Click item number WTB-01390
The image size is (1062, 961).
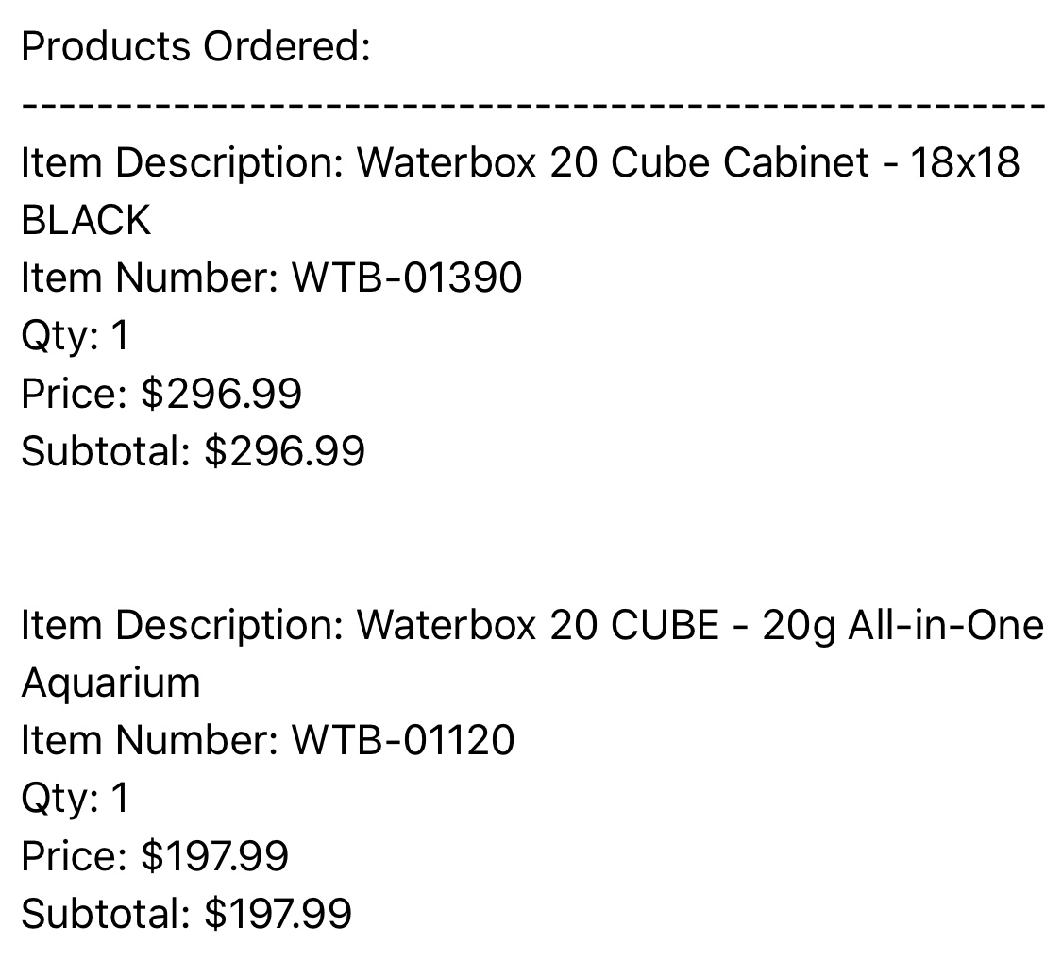coord(406,278)
